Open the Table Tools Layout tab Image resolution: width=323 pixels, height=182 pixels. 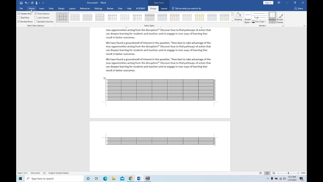tap(164, 8)
